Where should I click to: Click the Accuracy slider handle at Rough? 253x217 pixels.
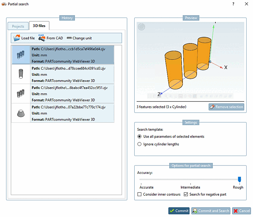(x=240, y=179)
